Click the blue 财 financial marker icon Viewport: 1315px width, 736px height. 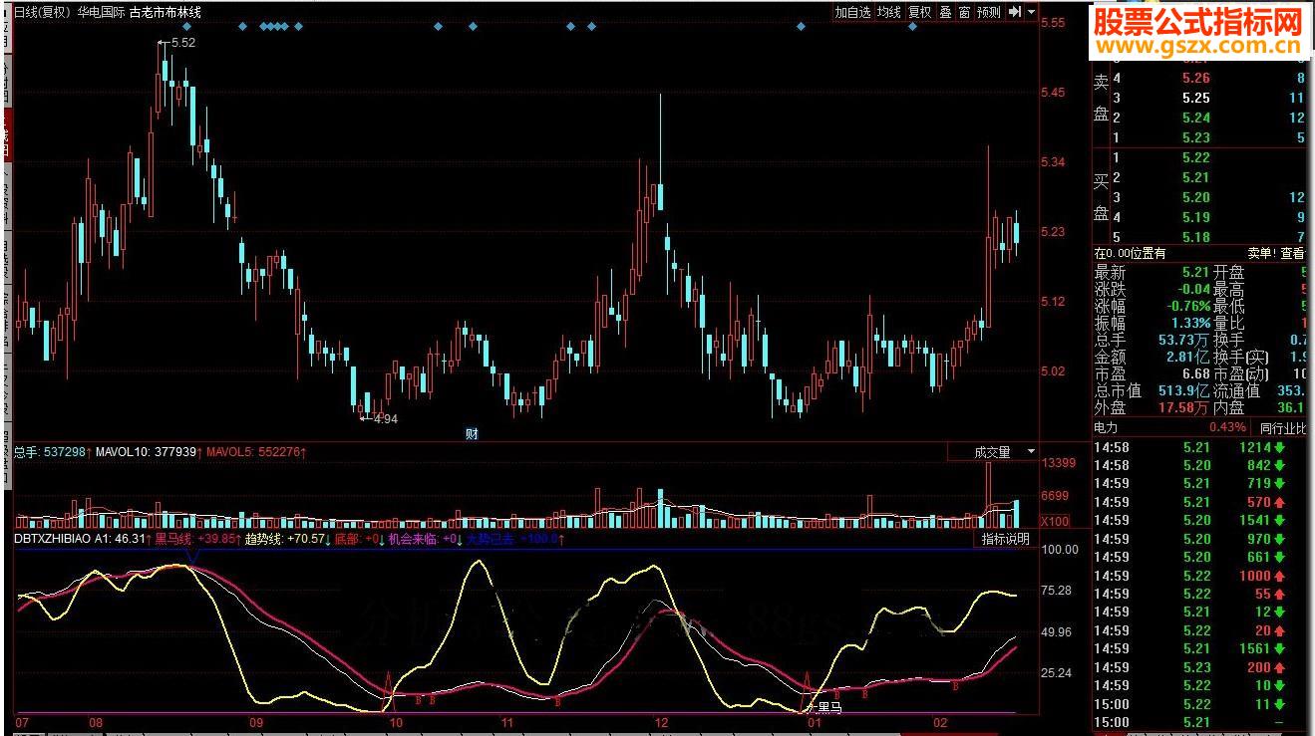(x=472, y=433)
